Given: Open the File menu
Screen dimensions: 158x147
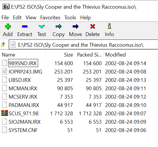Looking at the screenshot, I should coord(5,18).
